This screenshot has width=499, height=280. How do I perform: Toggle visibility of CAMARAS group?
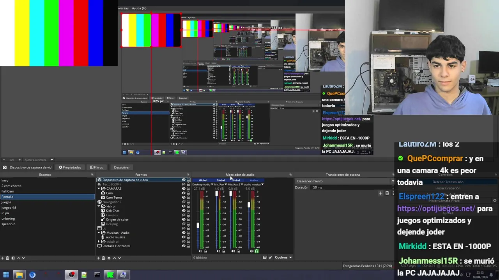click(184, 189)
